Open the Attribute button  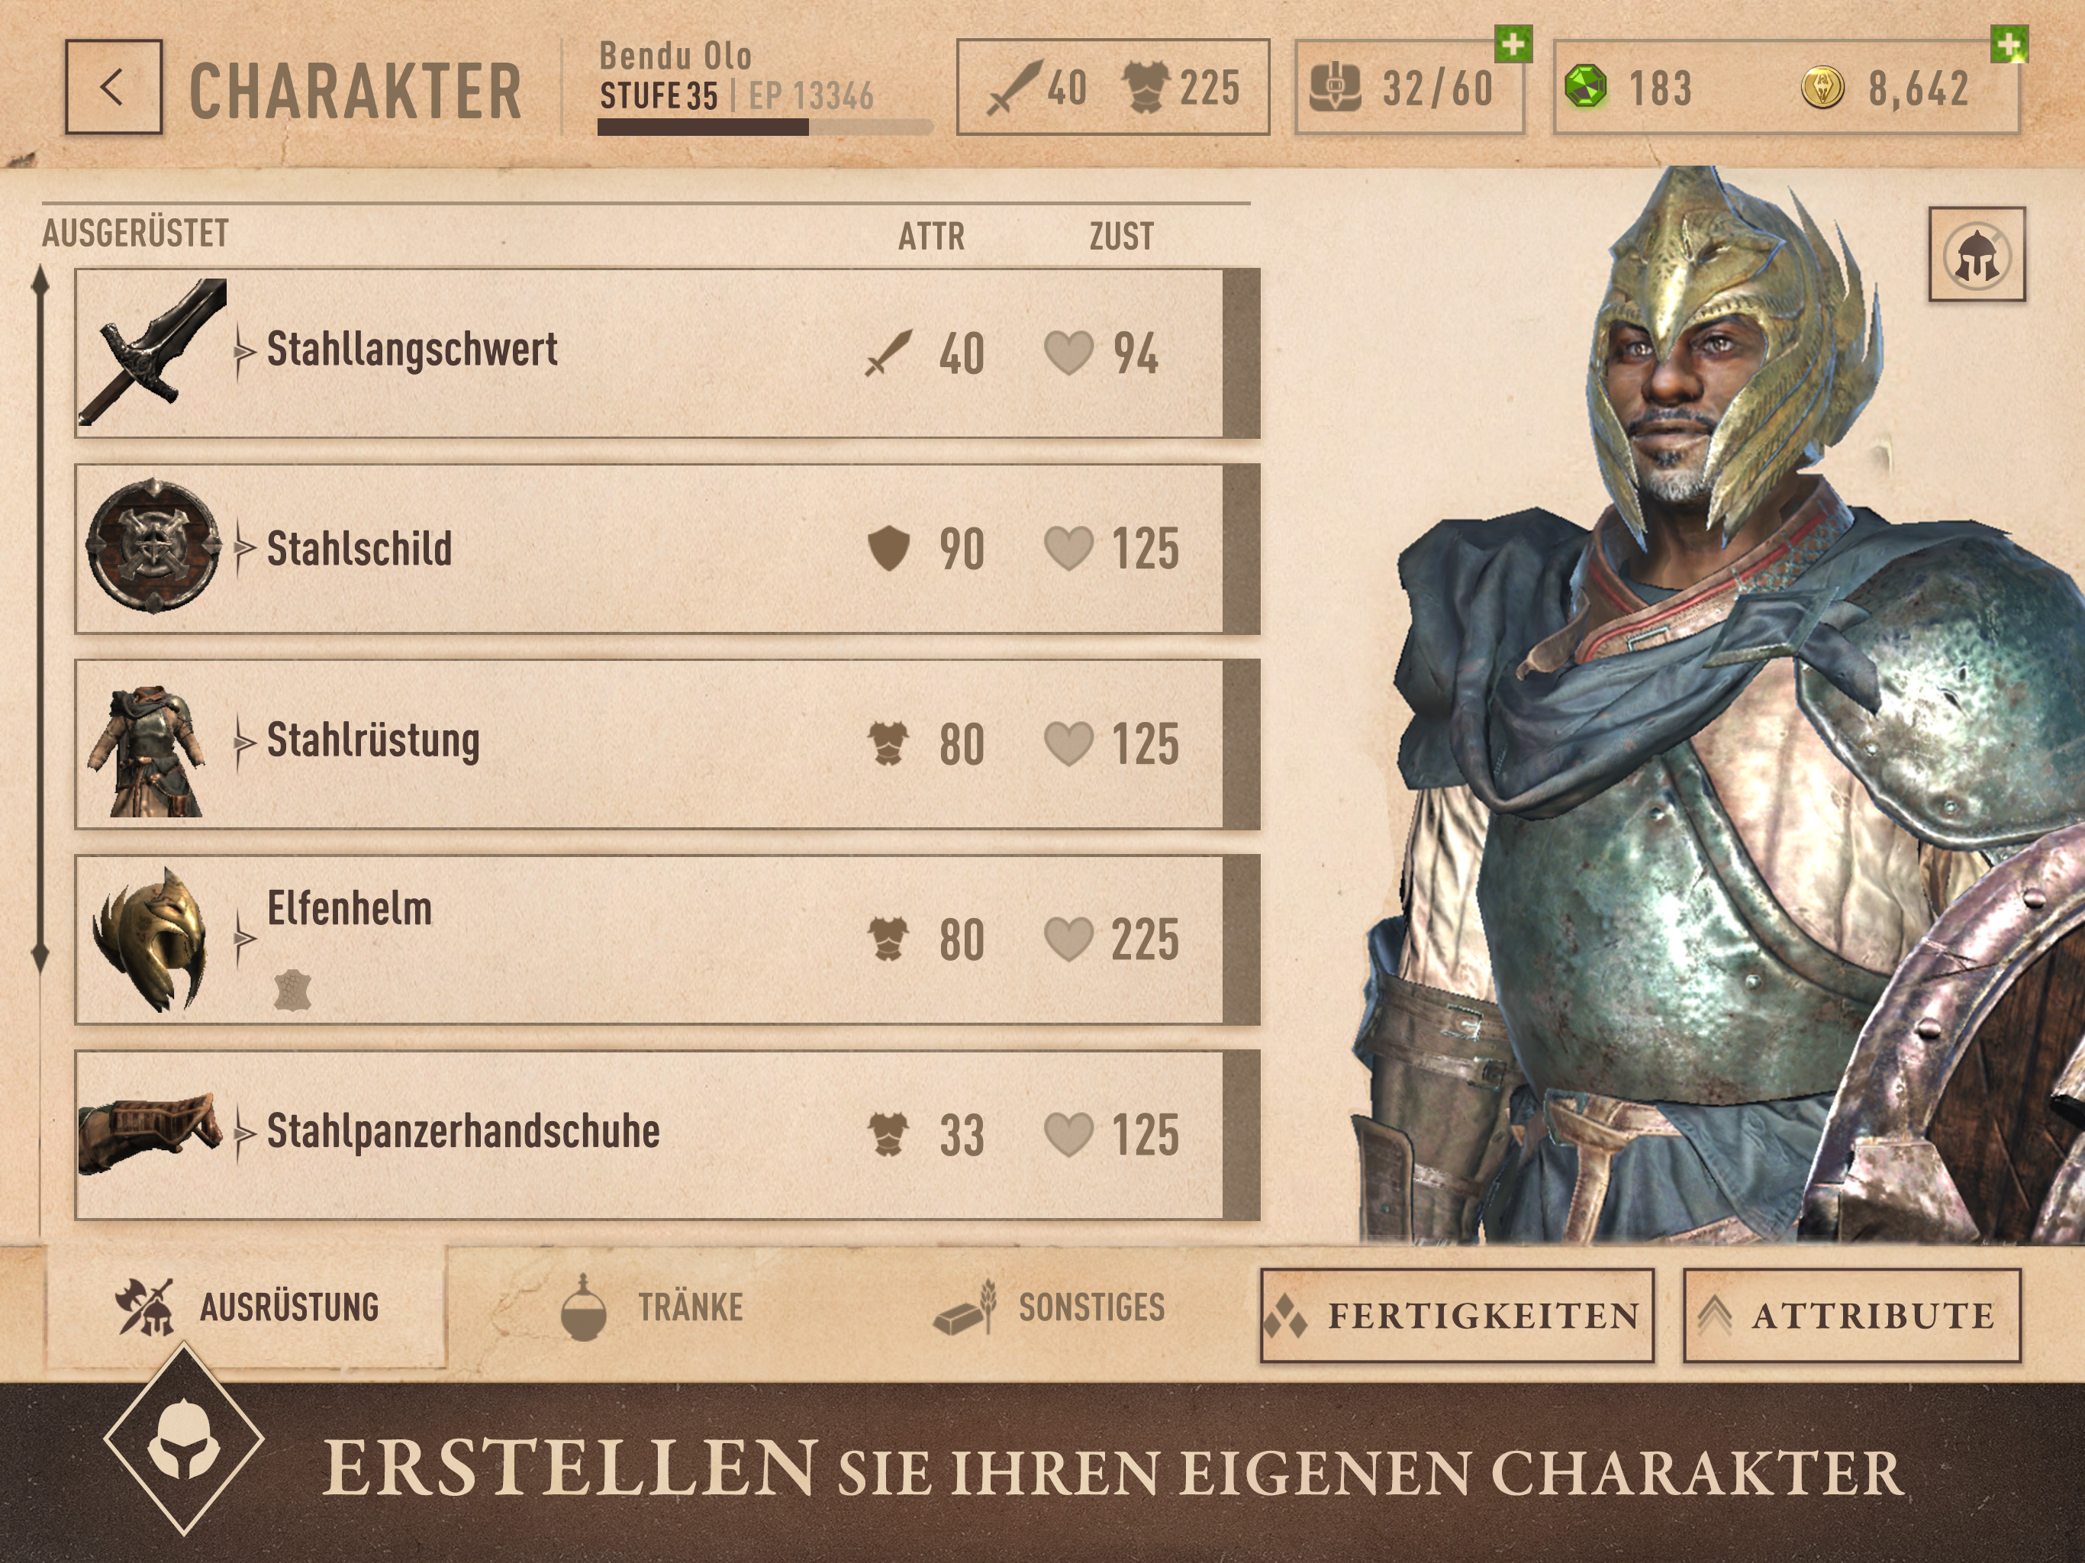[1851, 1315]
